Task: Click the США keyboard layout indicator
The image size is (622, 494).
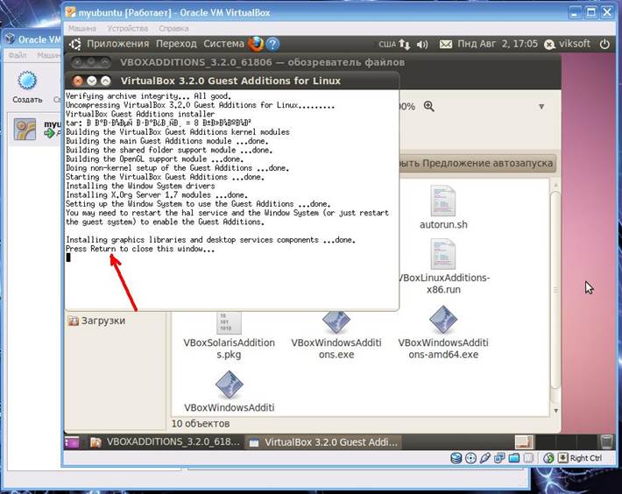Action: click(387, 44)
